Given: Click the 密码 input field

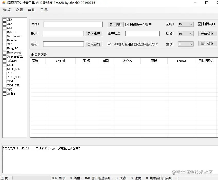Looking at the screenshot, I should [63, 44].
